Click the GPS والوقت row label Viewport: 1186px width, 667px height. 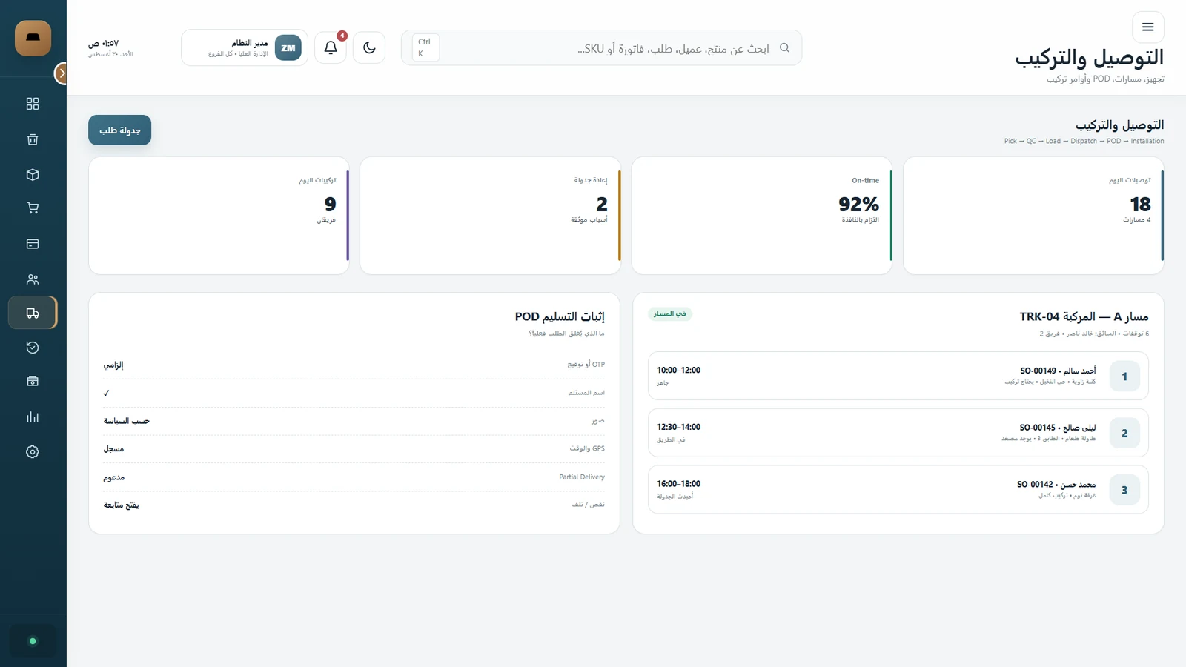point(587,448)
